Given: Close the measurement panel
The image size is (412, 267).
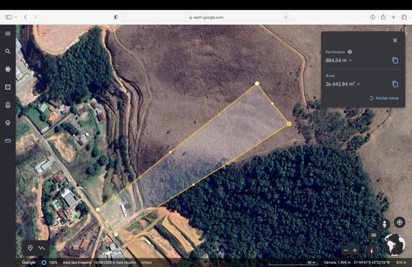Looking at the screenshot, I should 395,40.
